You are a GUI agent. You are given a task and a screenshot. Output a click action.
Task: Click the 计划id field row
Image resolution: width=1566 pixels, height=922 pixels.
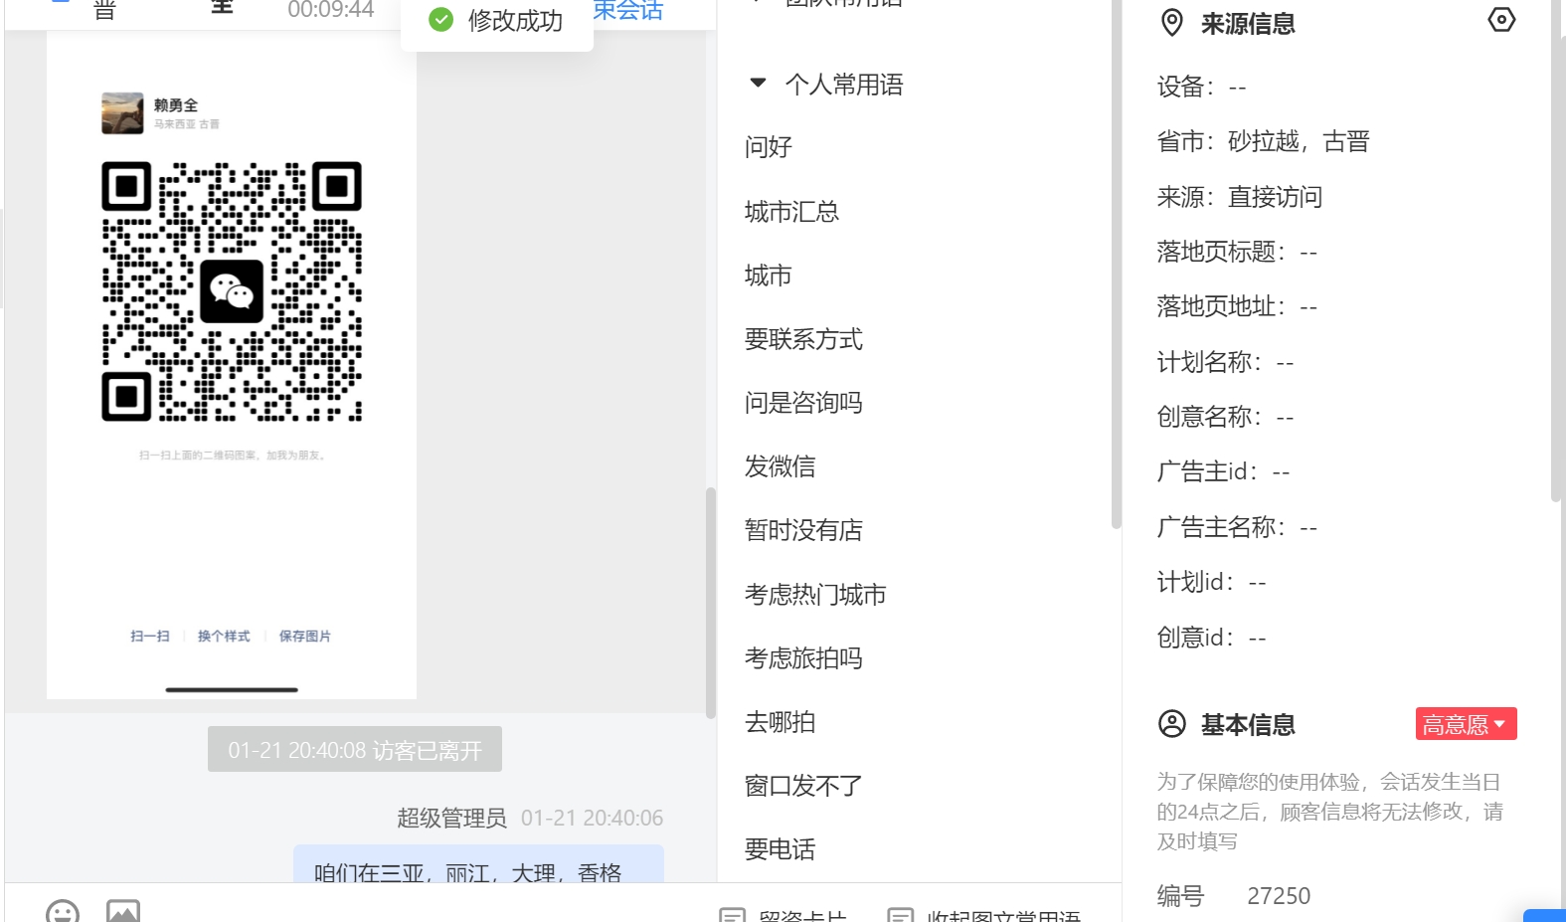1211,582
